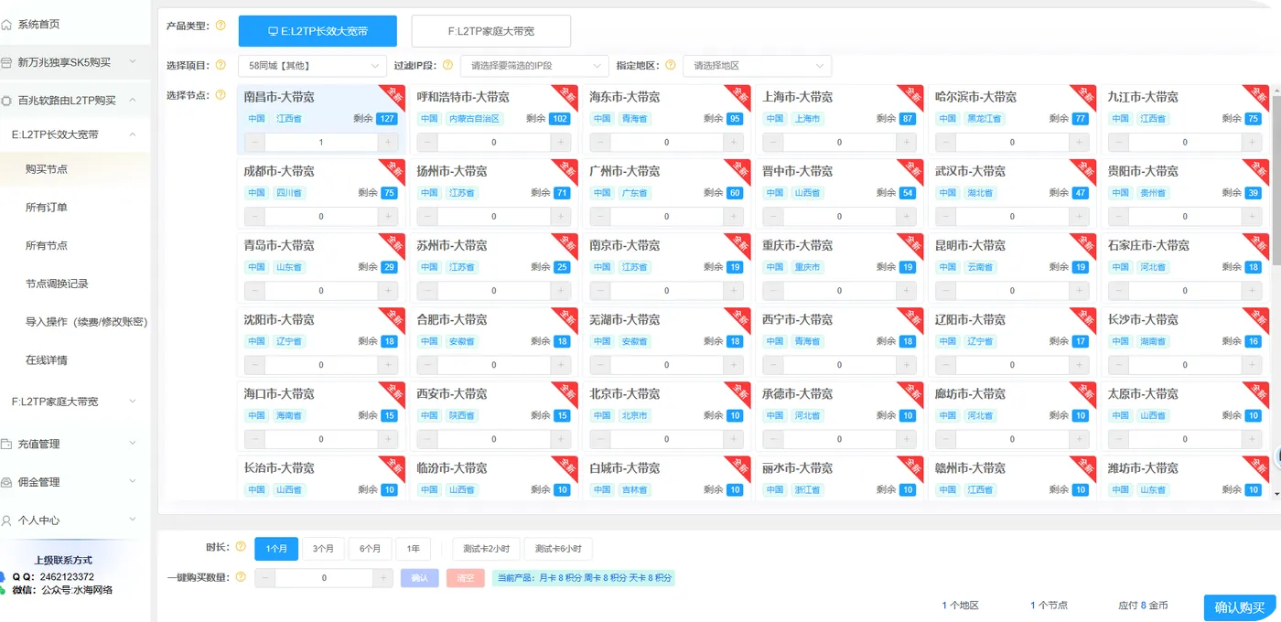Select the 苏州市-大带宽 node title
Viewport: 1281px width, 622px height.
[452, 245]
